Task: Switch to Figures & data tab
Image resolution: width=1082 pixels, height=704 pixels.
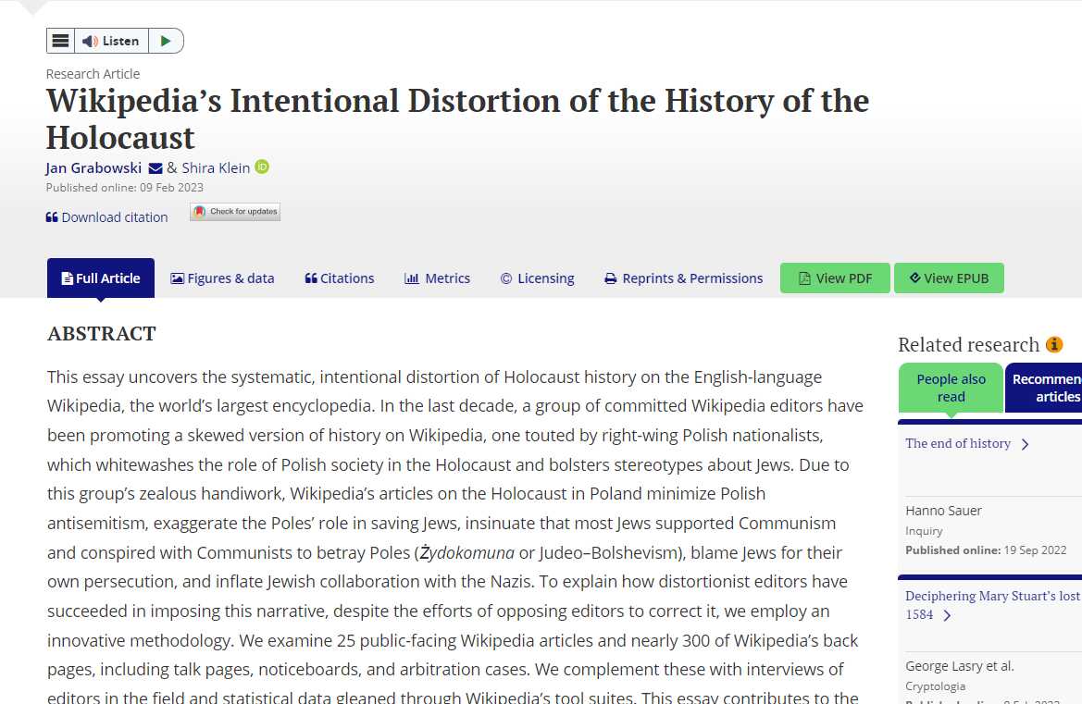Action: (222, 278)
